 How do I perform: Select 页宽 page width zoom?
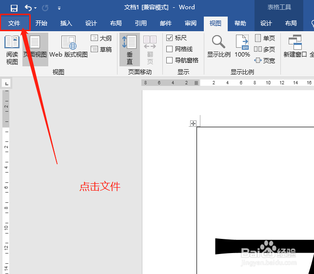pos(265,60)
